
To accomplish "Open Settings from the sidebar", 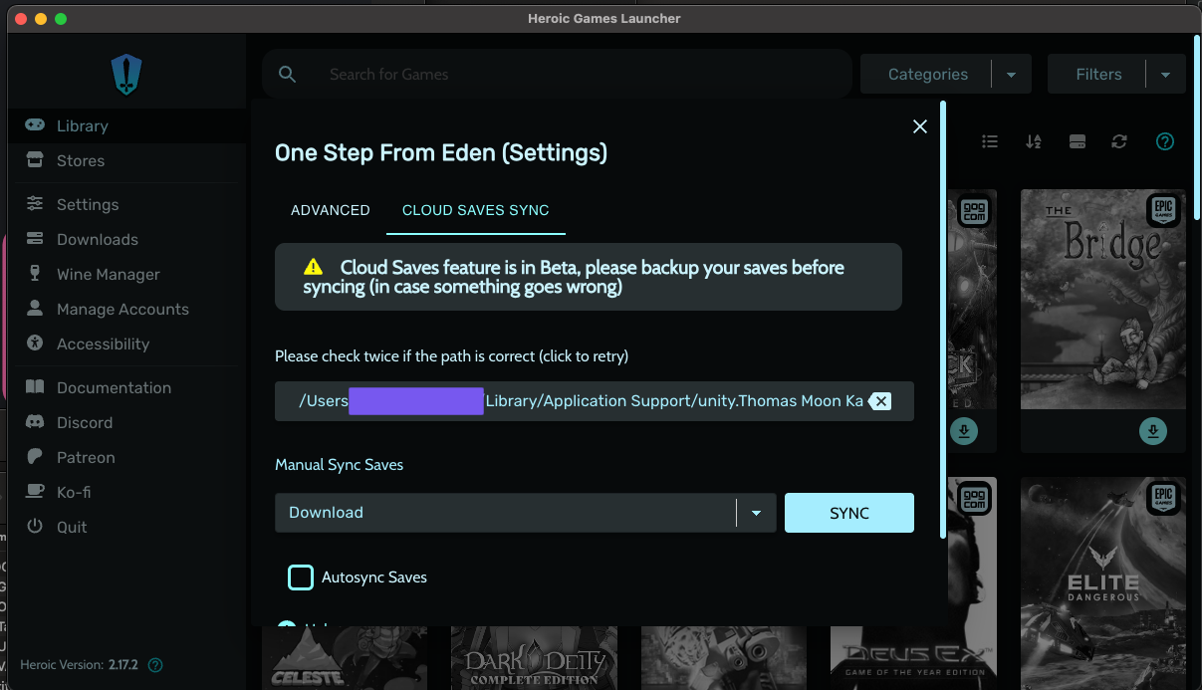I will tap(126, 204).
